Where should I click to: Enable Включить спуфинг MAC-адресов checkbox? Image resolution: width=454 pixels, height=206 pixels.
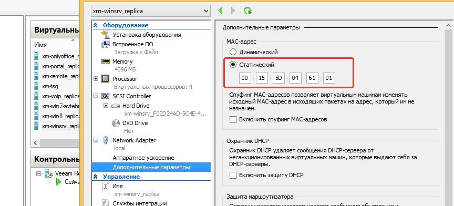(x=233, y=119)
